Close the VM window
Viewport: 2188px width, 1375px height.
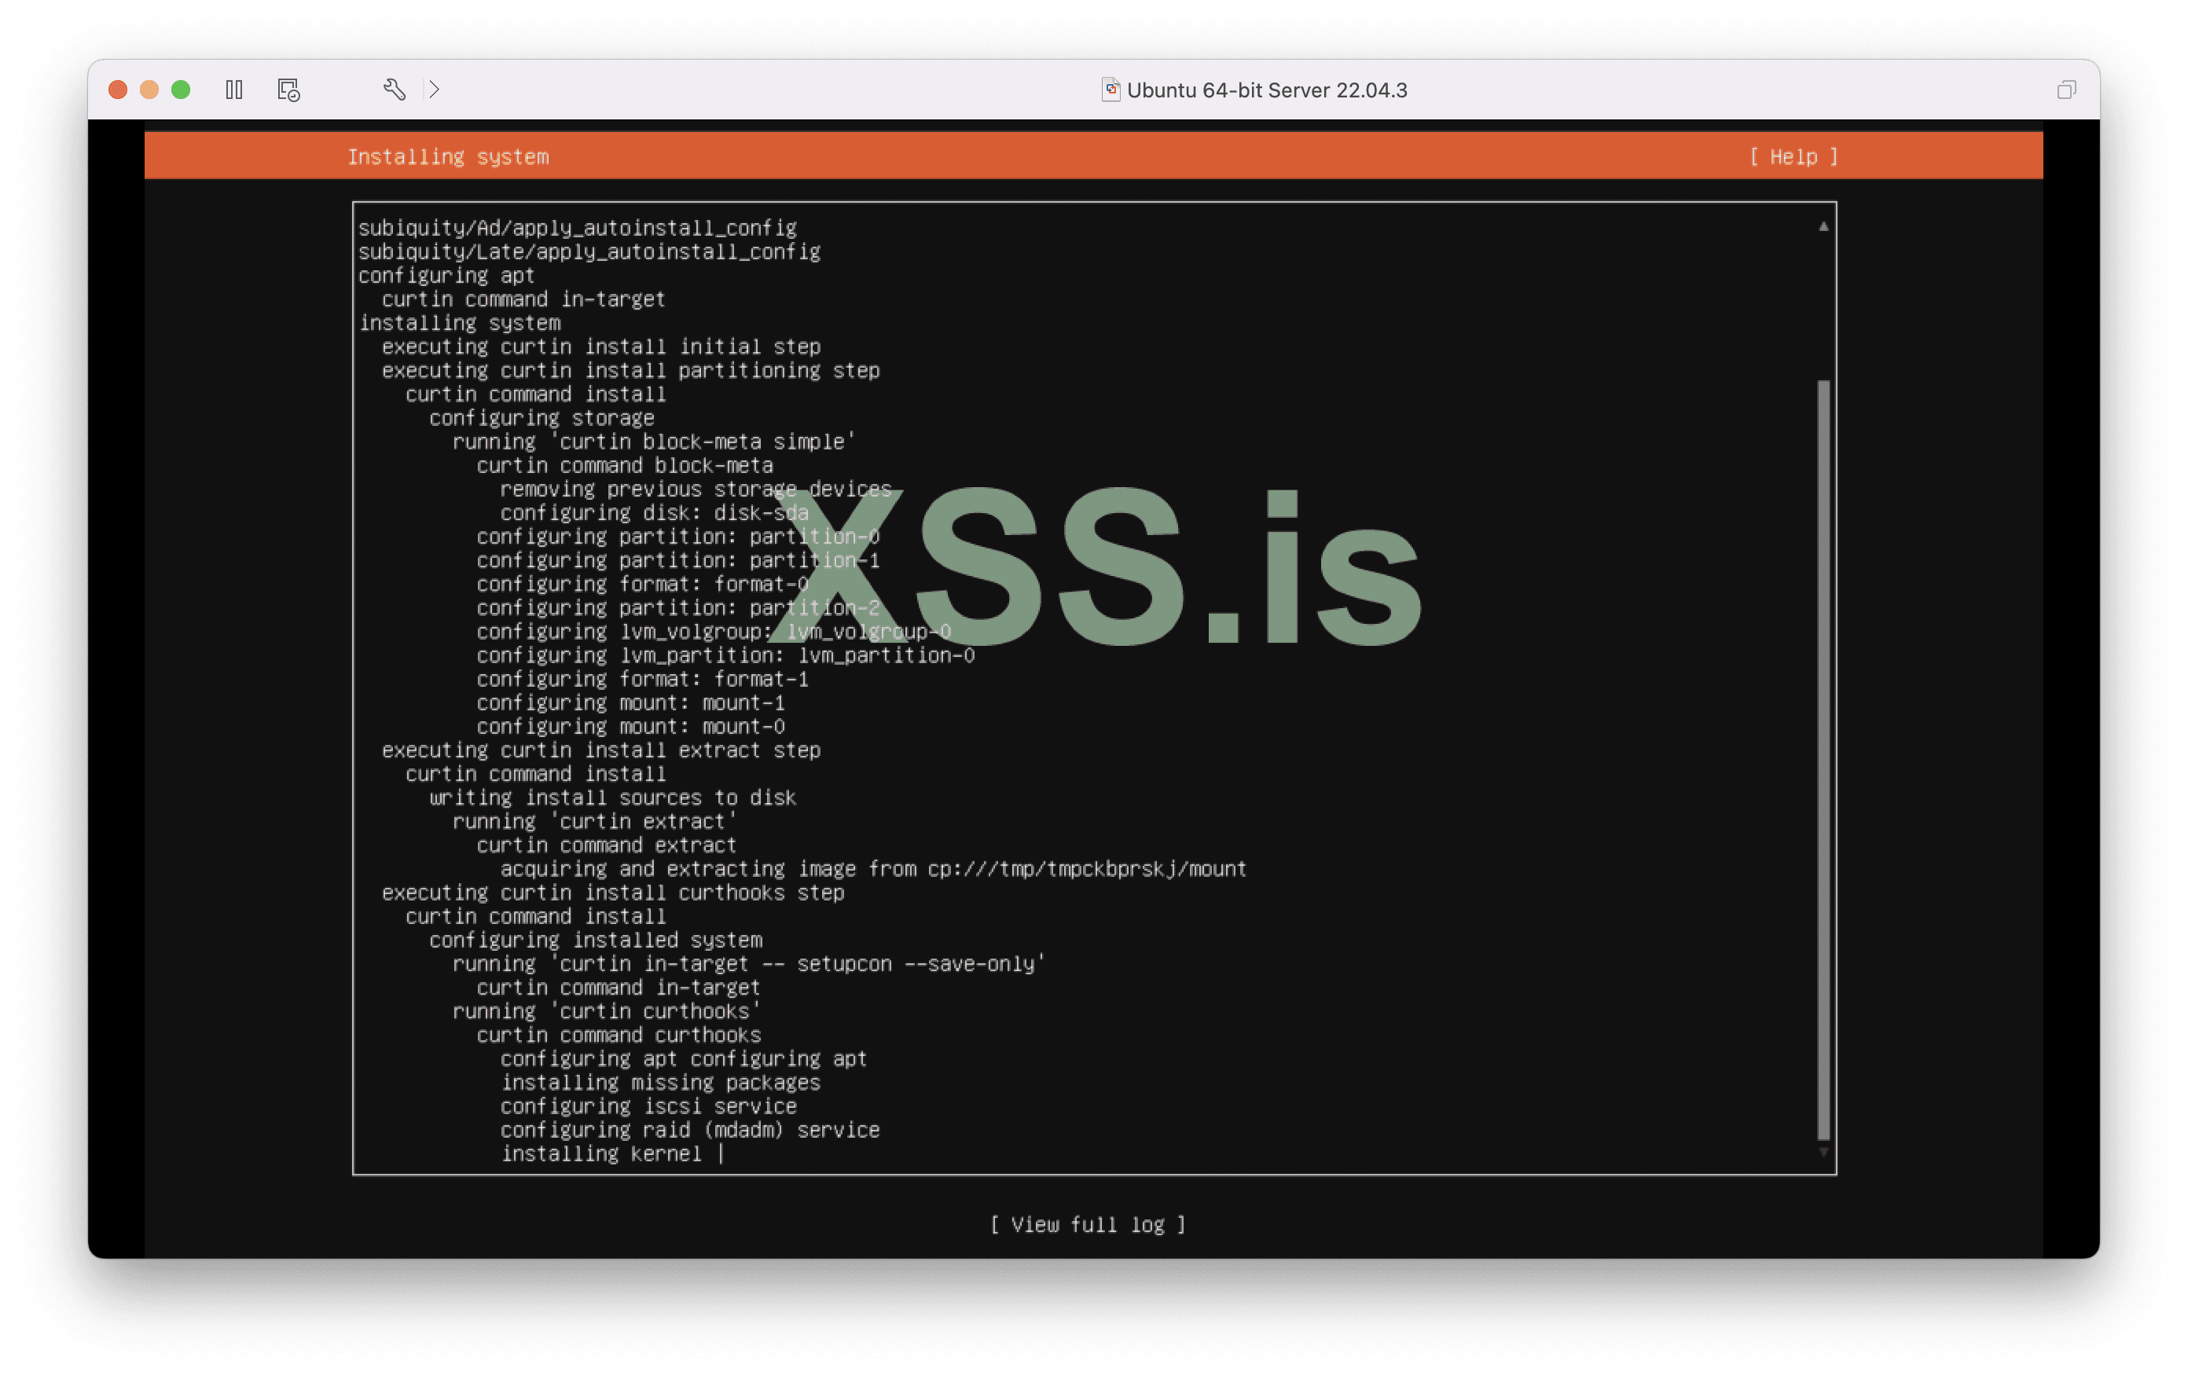[x=118, y=90]
